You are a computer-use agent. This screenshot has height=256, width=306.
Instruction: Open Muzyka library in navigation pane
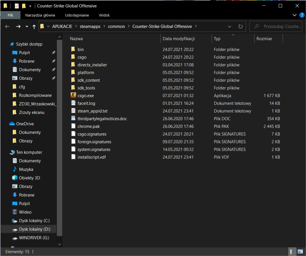(x=23, y=169)
